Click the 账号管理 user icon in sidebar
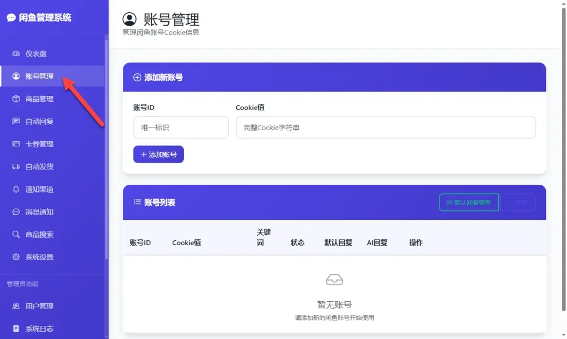The height and width of the screenshot is (339, 567). (16, 76)
